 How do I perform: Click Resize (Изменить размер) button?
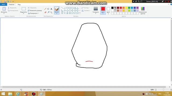pyautogui.click(x=35, y=11)
